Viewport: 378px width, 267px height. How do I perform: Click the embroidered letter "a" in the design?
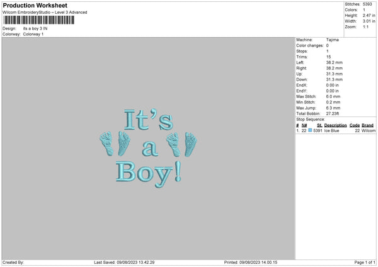(149, 149)
